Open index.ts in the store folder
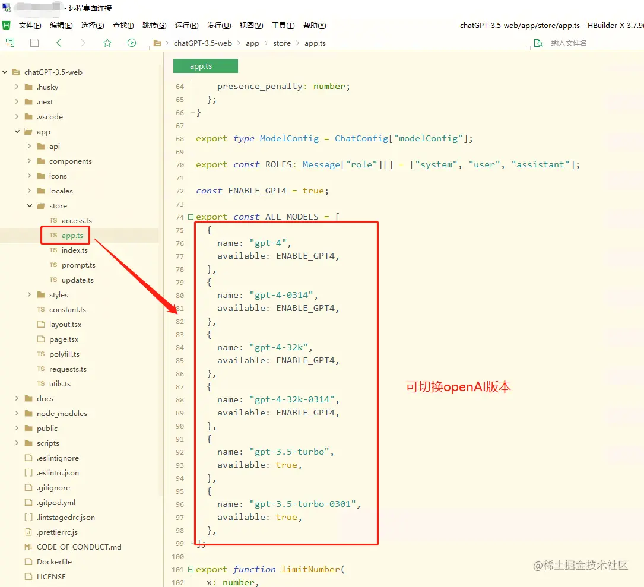644x587 pixels. [x=74, y=250]
